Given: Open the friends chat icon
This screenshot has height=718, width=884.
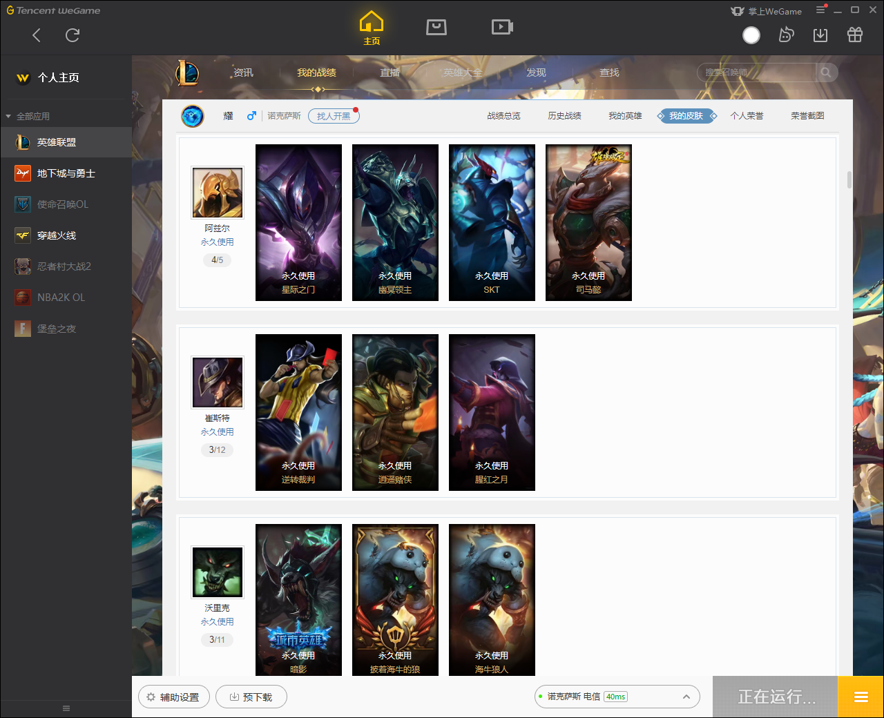Looking at the screenshot, I should point(786,35).
